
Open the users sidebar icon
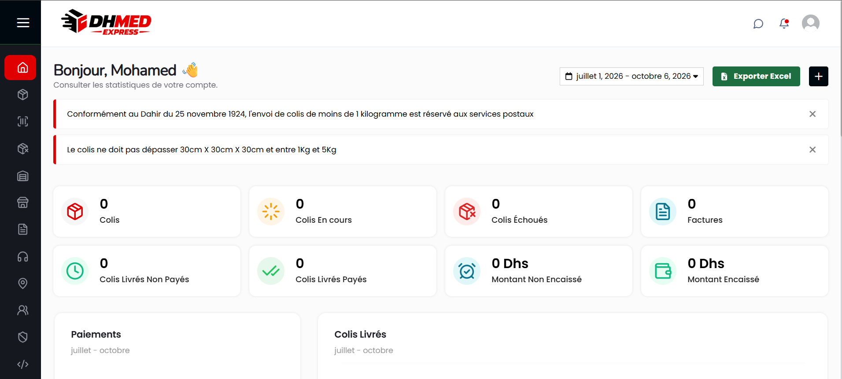point(23,310)
